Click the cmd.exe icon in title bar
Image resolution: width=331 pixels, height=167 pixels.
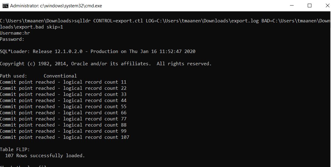pos(5,6)
